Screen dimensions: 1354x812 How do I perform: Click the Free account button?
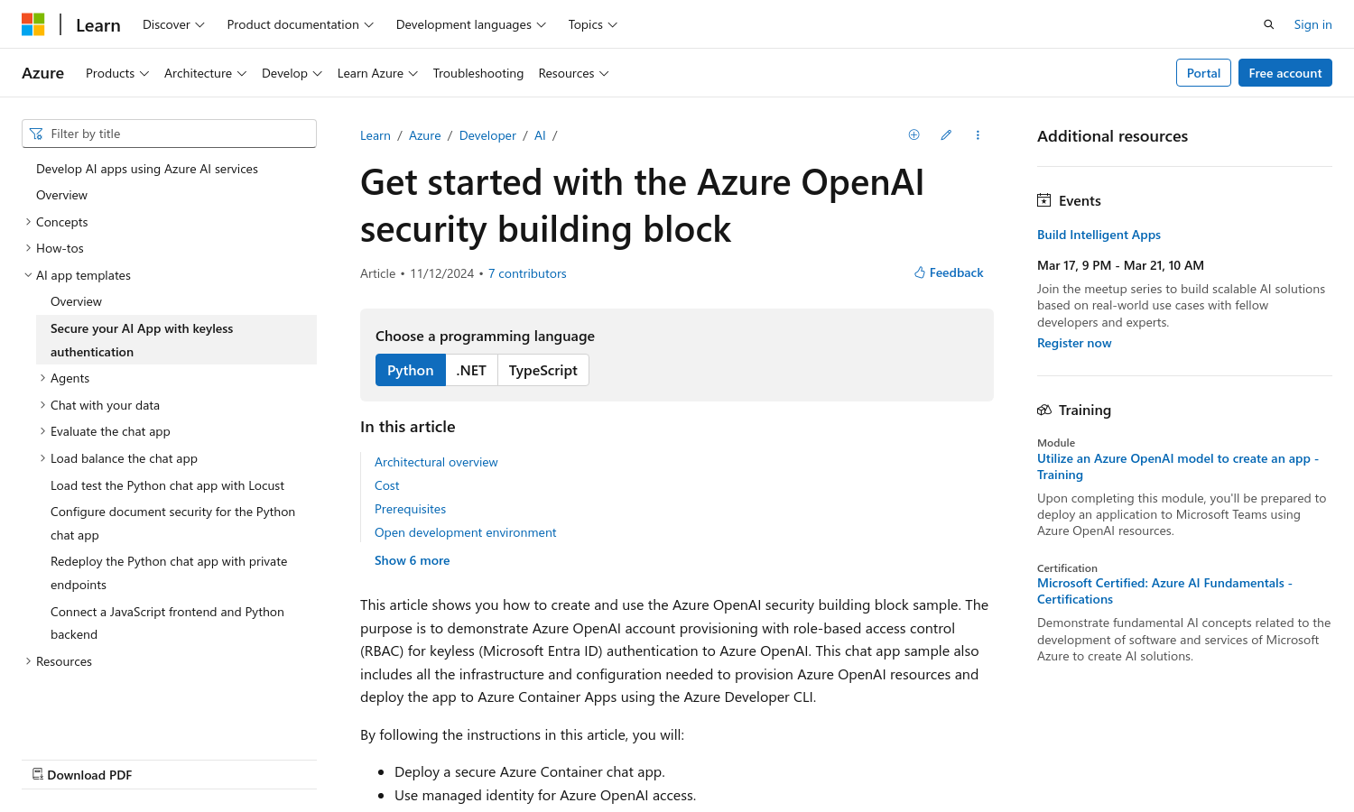click(x=1285, y=72)
